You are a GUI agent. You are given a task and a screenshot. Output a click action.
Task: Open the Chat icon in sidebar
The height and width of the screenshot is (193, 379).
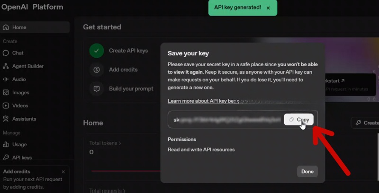pos(6,53)
